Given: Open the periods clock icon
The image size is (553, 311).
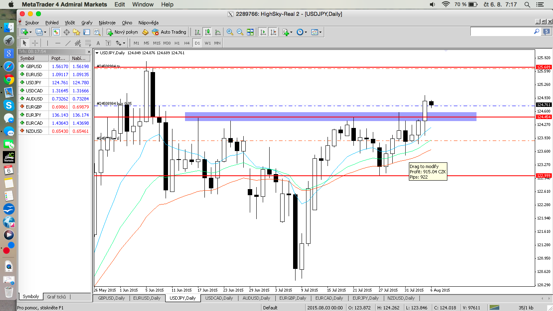Looking at the screenshot, I should (300, 32).
